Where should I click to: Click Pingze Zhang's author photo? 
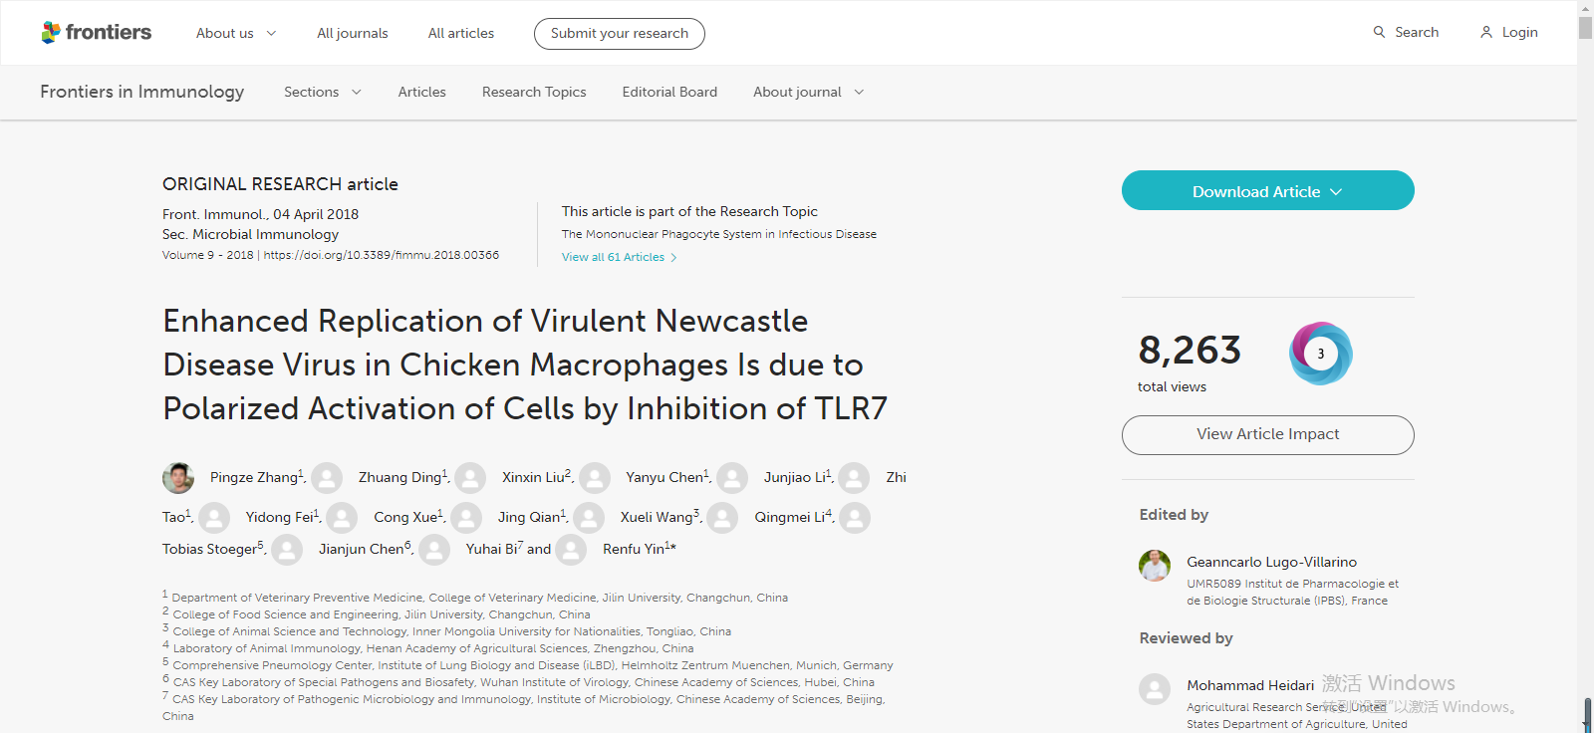pyautogui.click(x=178, y=478)
